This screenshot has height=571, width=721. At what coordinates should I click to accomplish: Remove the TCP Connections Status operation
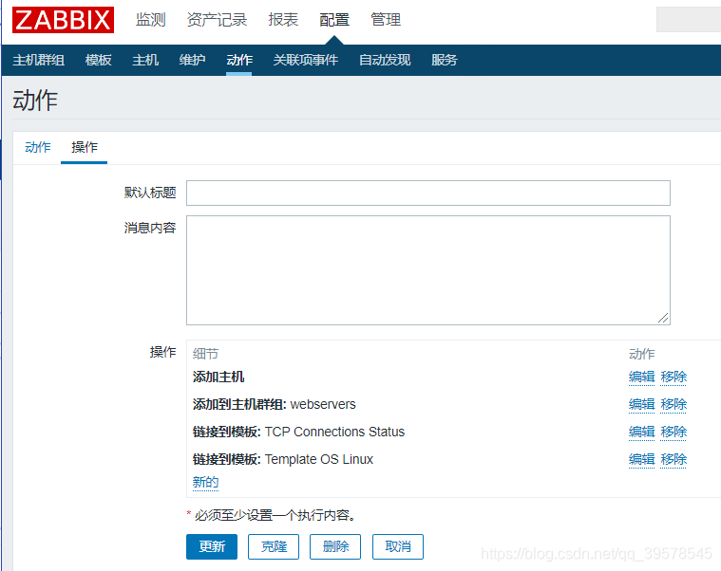coord(674,432)
